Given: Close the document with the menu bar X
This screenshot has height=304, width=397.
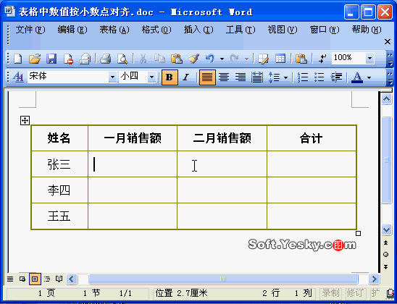Looking at the screenshot, I should tap(388, 41).
